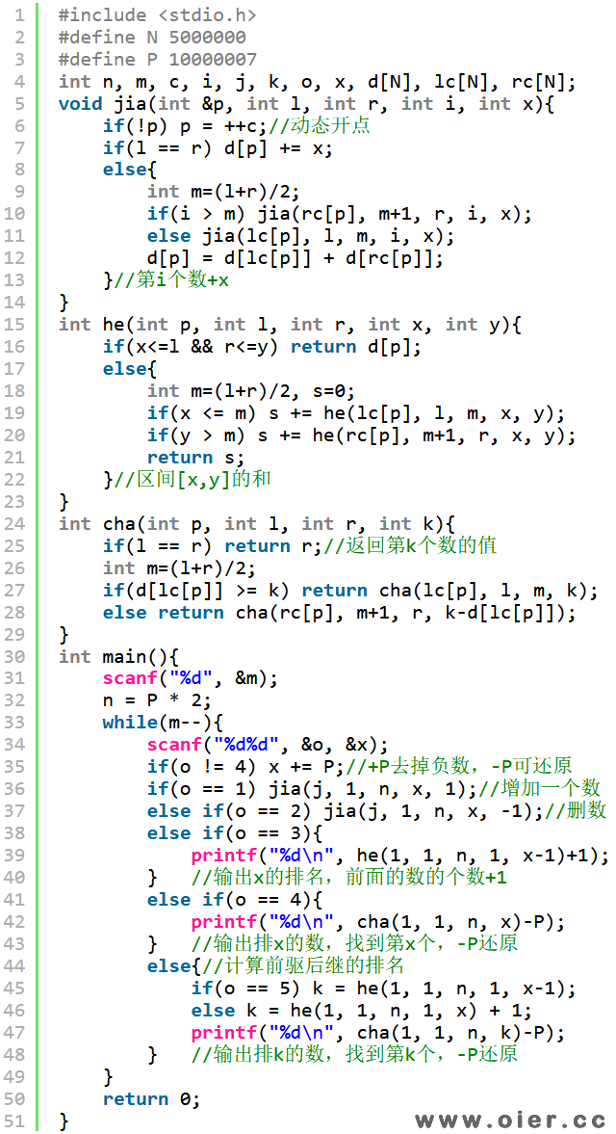The height and width of the screenshot is (1134, 616).
Task: Select the comment '//删数'
Action: tap(575, 811)
